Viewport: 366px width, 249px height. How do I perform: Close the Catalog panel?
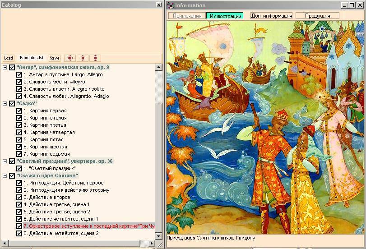[159, 5]
